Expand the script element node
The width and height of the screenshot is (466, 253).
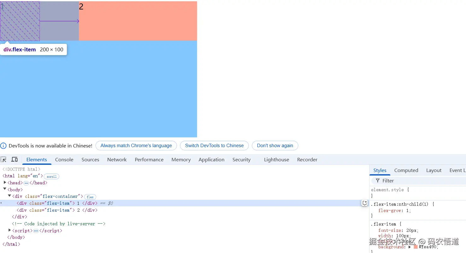click(9, 230)
